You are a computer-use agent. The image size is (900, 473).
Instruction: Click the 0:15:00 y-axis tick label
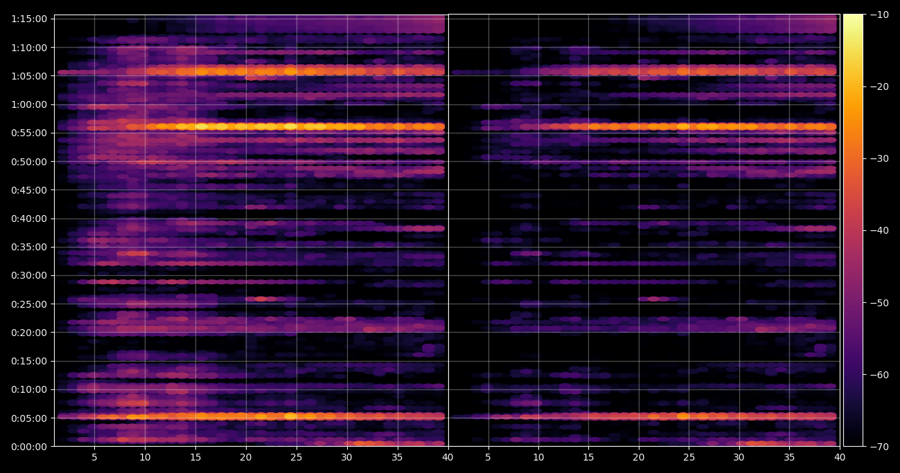coord(29,361)
